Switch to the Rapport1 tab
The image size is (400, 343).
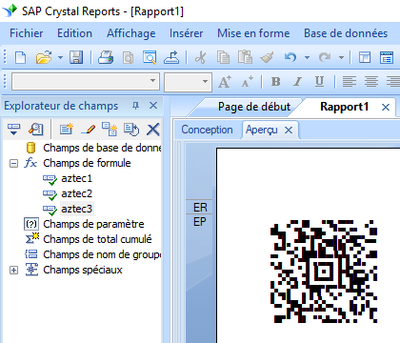tap(344, 107)
